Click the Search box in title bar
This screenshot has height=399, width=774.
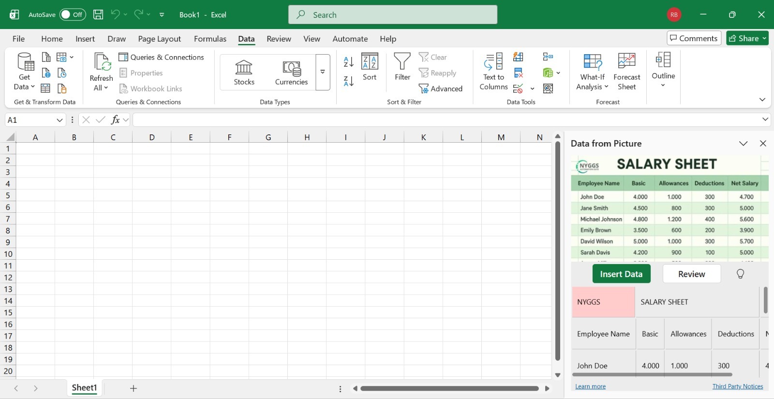(393, 15)
